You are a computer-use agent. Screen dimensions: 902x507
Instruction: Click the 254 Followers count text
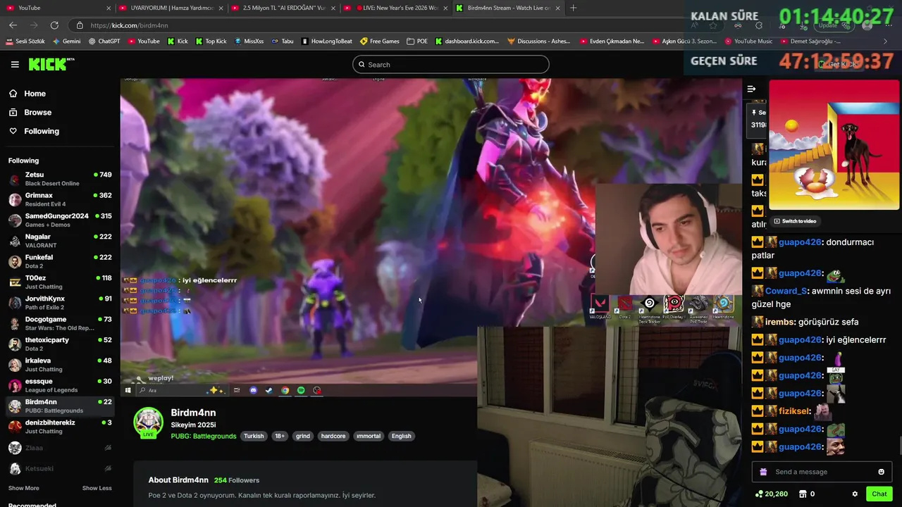pyautogui.click(x=237, y=480)
